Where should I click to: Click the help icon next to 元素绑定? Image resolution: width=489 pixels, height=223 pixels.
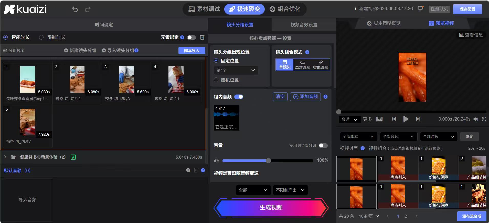[x=182, y=37]
